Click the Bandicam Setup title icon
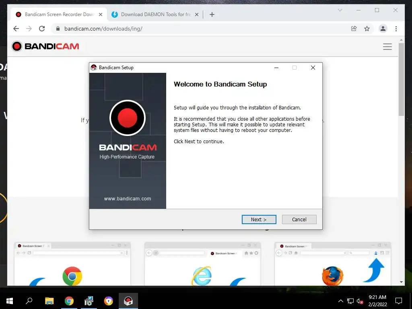 point(93,68)
